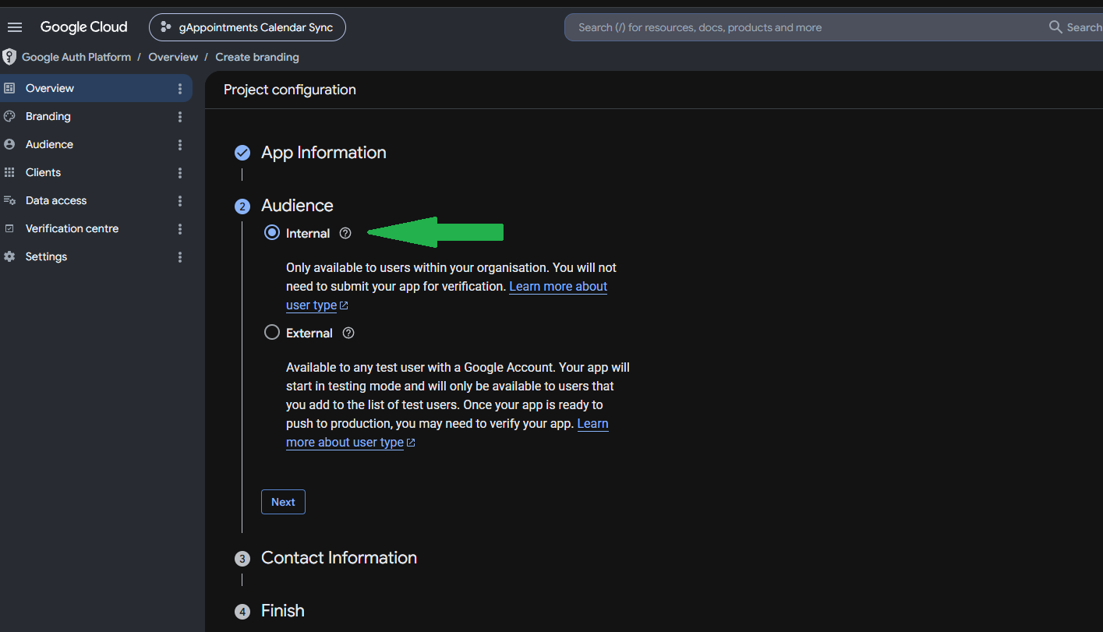Click the Branding palette icon in sidebar
The height and width of the screenshot is (632, 1103).
click(x=9, y=116)
